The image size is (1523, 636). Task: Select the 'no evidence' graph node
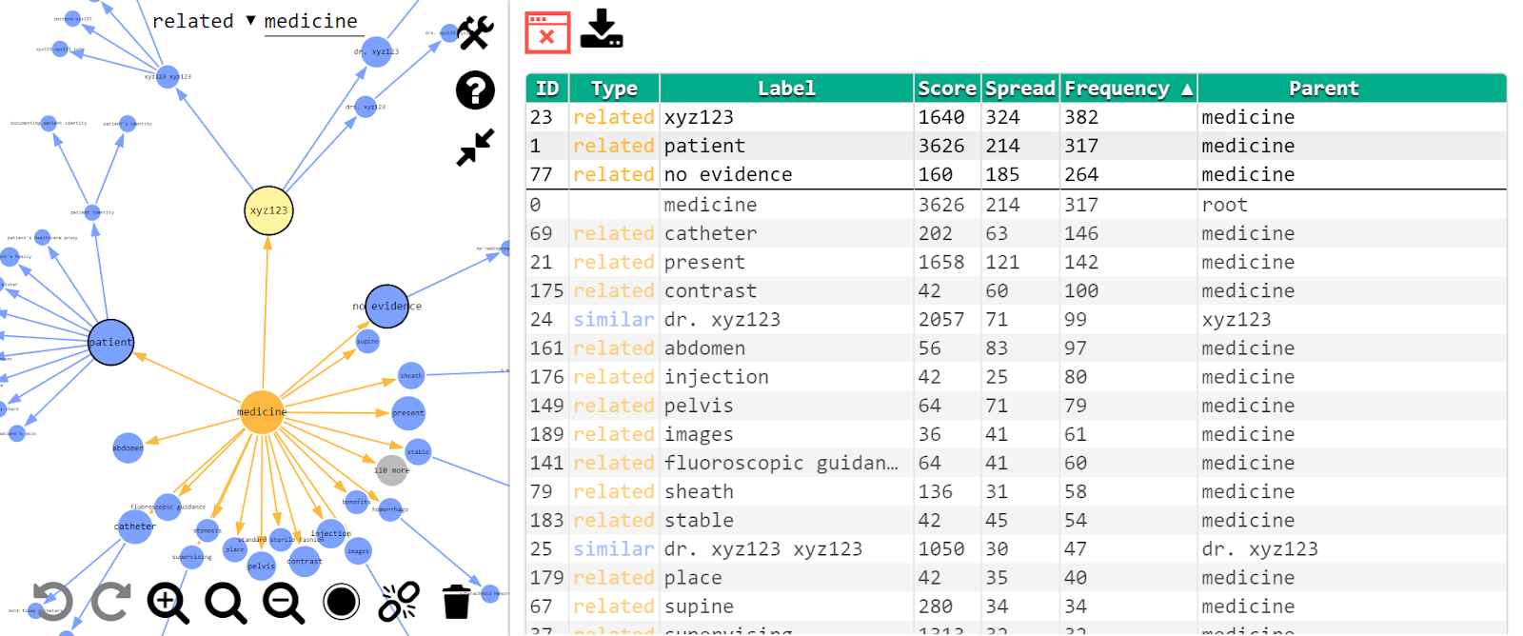click(x=387, y=307)
